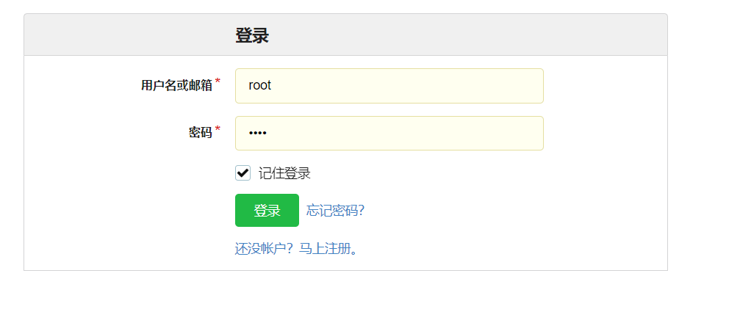Screen dimensions: 740x312
Task: Click the red asterisk beside 用户名或邮箱
Action: point(218,81)
